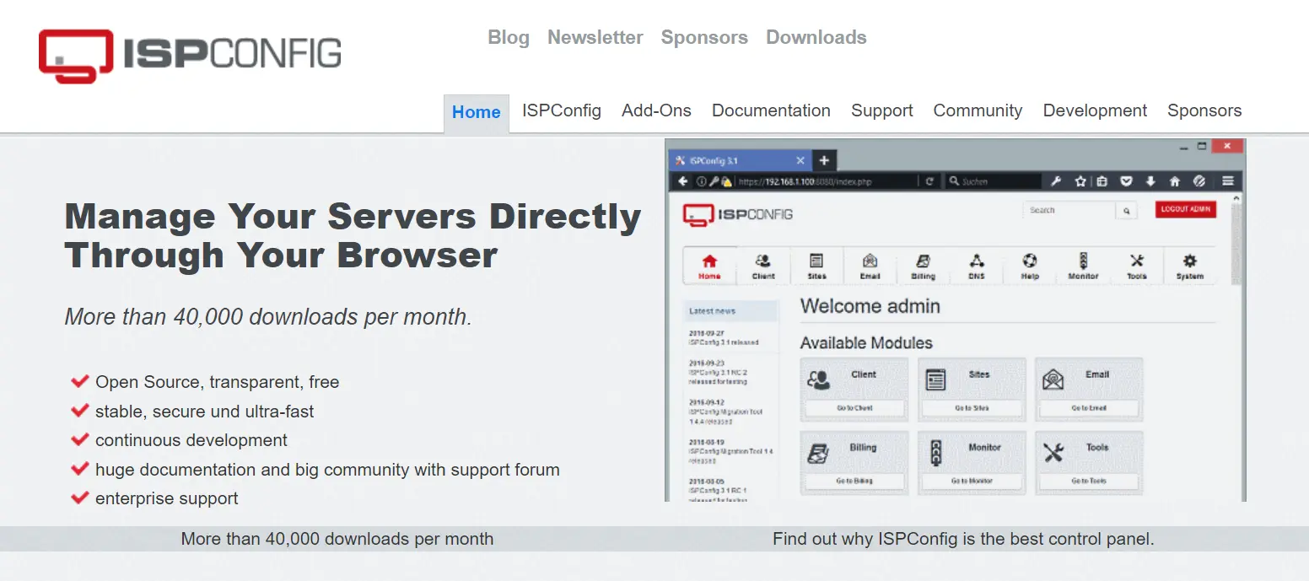
Task: Click the ISPConfig logo at the page top-left
Action: 190,56
